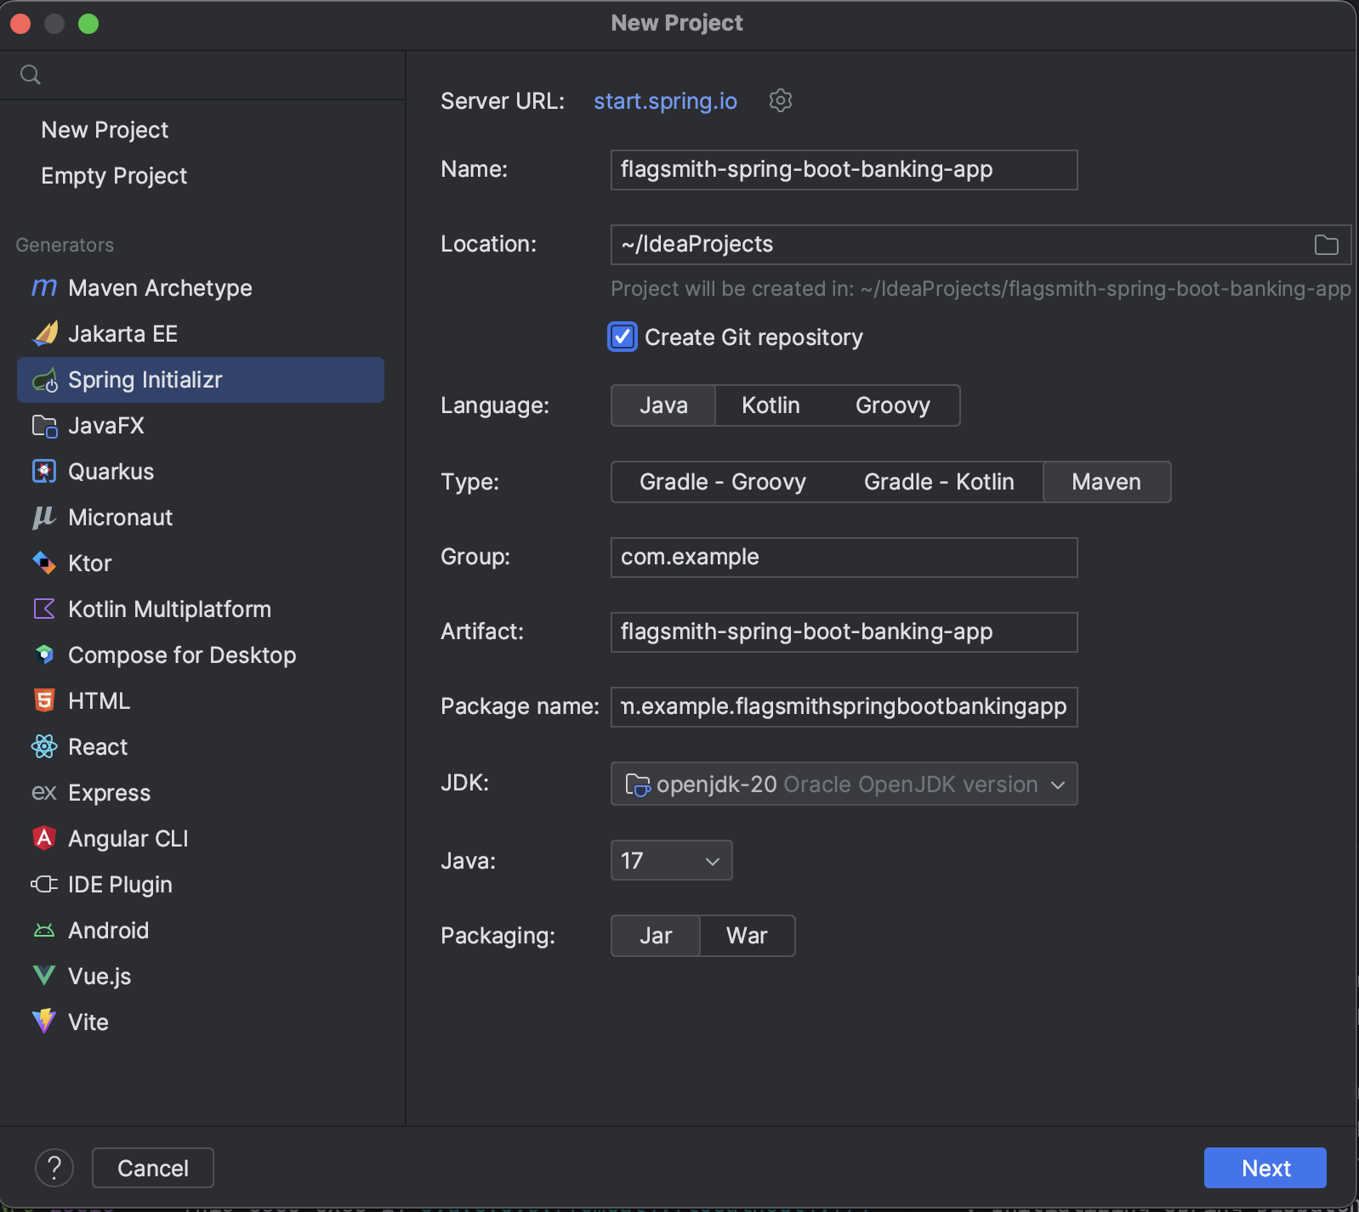The width and height of the screenshot is (1359, 1212).
Task: Select React generator label
Action: coord(98,747)
